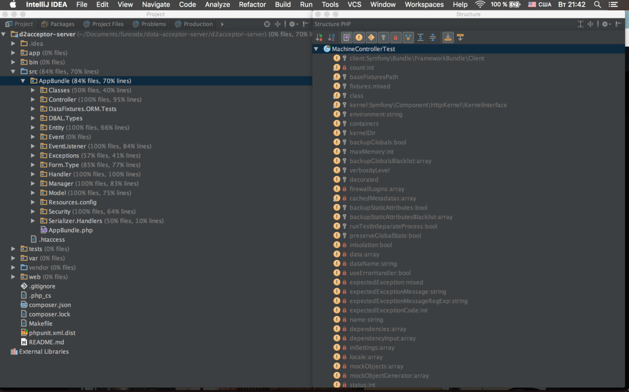The width and height of the screenshot is (629, 392).
Task: Collapse the MachineControllerTest node
Action: [316, 49]
